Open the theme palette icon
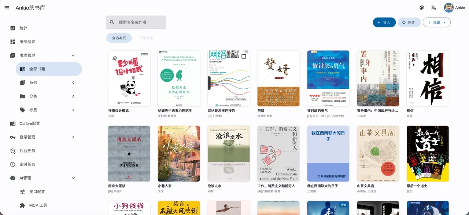Image resolution: width=469 pixels, height=215 pixels. [422, 8]
